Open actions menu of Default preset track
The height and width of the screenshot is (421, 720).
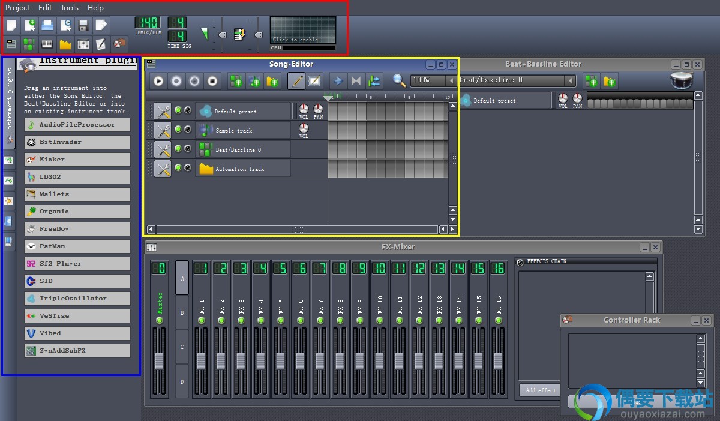pos(163,111)
